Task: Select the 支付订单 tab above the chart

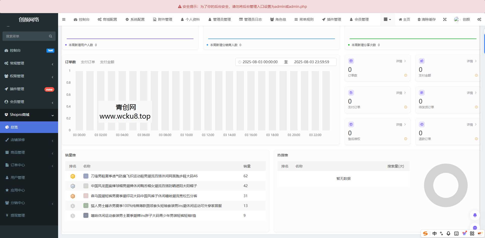Action: [x=88, y=62]
